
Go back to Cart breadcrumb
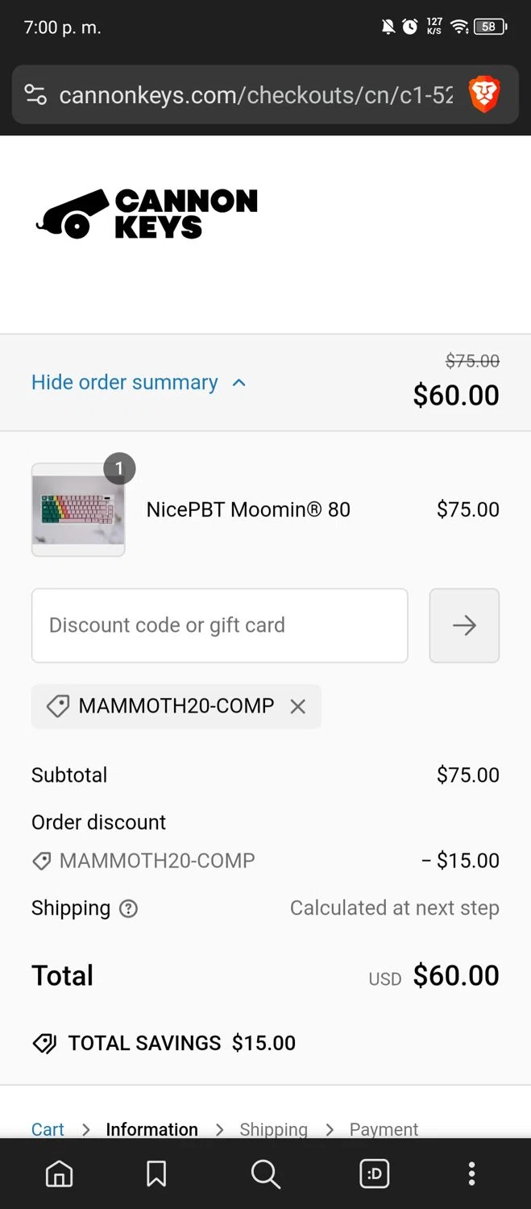[x=48, y=1128]
